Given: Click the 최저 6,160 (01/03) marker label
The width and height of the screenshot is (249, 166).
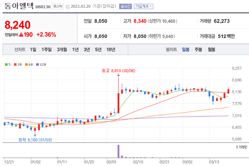Looking at the screenshot, I should pyautogui.click(x=35, y=140).
